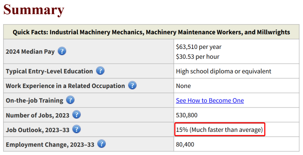Viewport: 303px width, 155px height.
Task: Click the Summary heading
Action: (x=34, y=10)
